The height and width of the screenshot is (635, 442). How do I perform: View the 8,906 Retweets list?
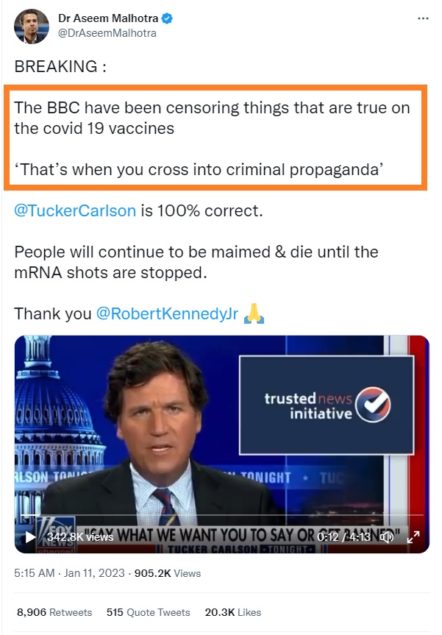[x=54, y=612]
